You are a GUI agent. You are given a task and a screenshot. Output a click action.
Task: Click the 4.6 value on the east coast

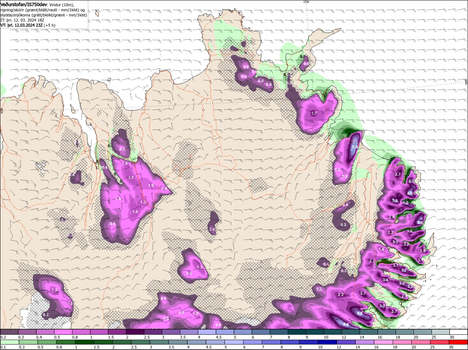point(410,193)
